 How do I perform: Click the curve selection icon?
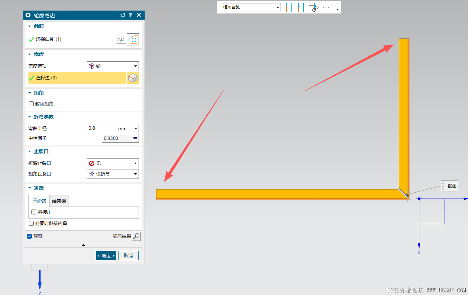point(133,39)
